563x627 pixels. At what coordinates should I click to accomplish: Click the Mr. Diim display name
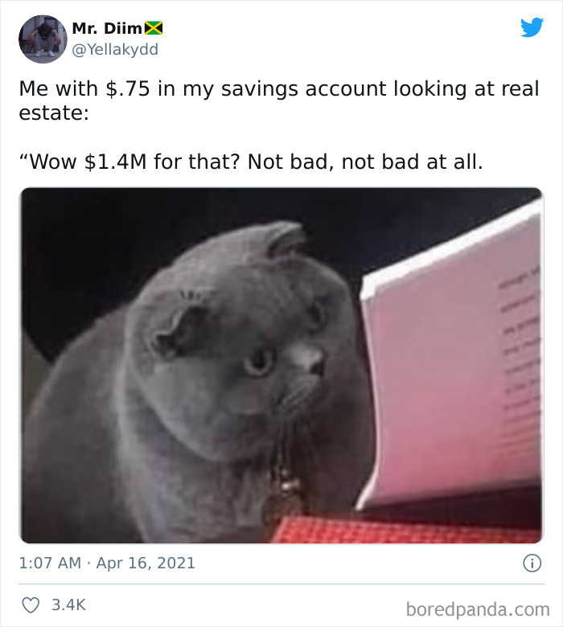coord(107,28)
